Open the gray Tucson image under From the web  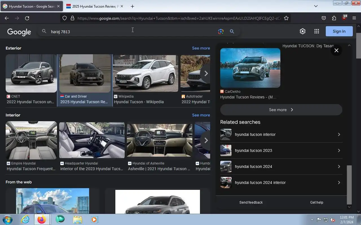coord(158,202)
